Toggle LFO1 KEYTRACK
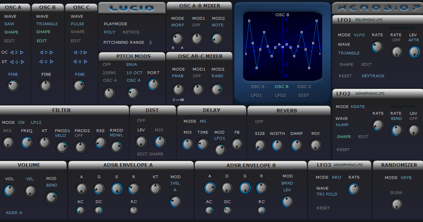423x222 pixels. [373, 76]
